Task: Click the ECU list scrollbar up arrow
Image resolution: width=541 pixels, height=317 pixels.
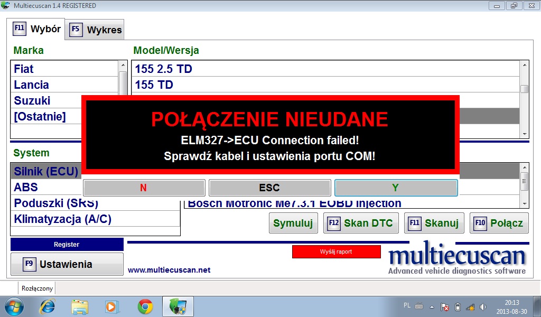Action: (525, 167)
